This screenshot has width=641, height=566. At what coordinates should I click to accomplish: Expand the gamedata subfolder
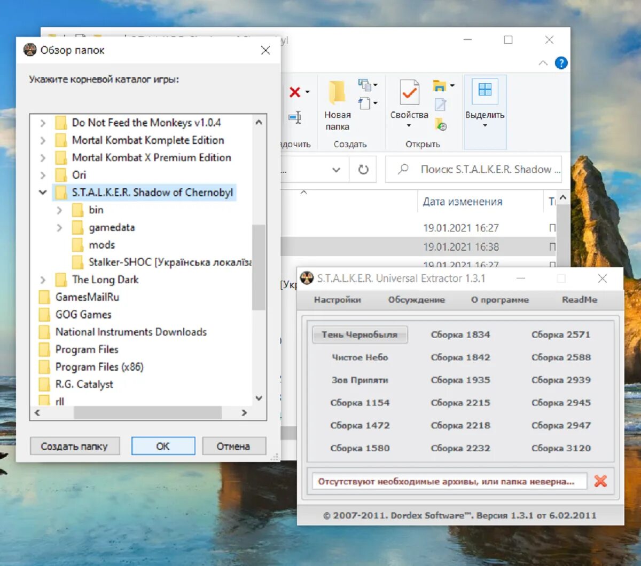click(x=59, y=228)
